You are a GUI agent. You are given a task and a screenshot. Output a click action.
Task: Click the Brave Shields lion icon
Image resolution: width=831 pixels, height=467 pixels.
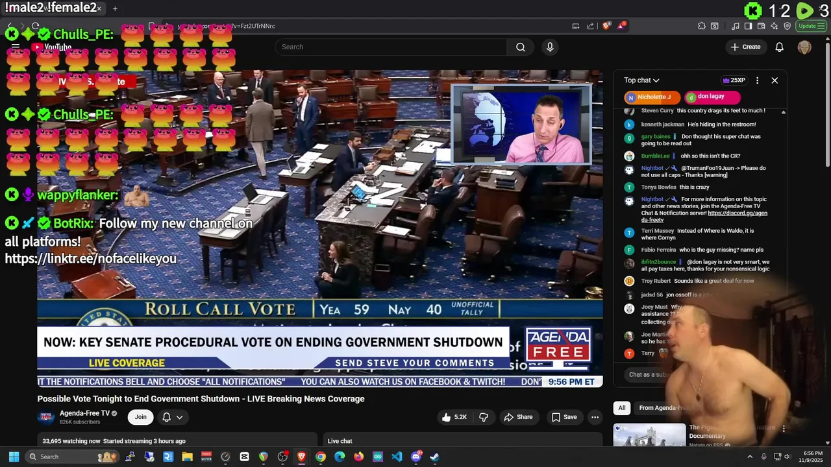click(x=606, y=26)
